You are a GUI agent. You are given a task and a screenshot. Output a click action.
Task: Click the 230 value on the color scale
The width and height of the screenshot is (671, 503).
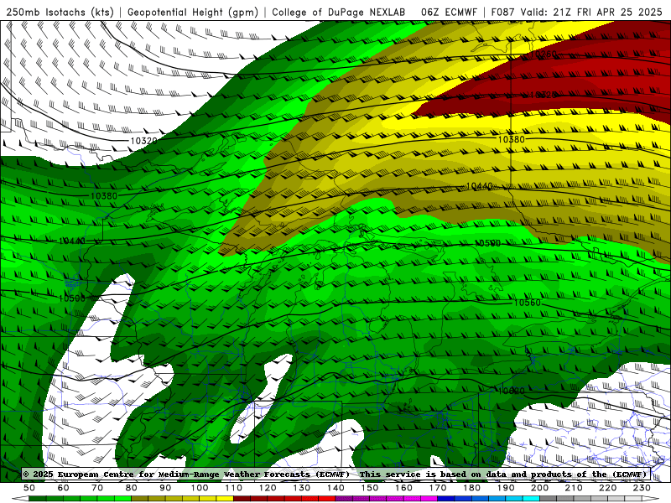[x=642, y=488]
